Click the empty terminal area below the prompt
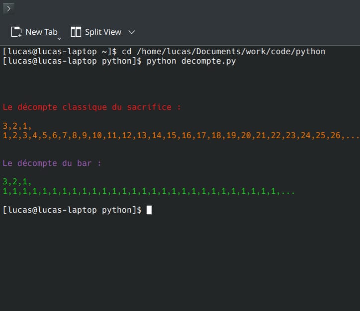Screen dimensions: 360x311 coord(179,263)
